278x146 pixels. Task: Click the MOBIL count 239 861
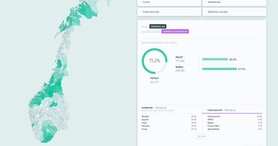tap(180, 70)
